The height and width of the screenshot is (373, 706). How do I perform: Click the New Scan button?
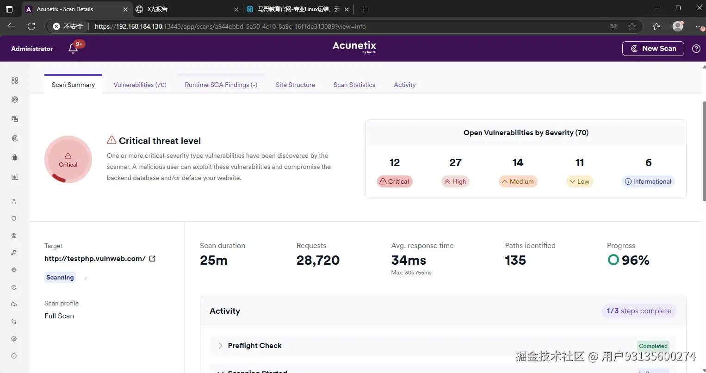tap(653, 49)
